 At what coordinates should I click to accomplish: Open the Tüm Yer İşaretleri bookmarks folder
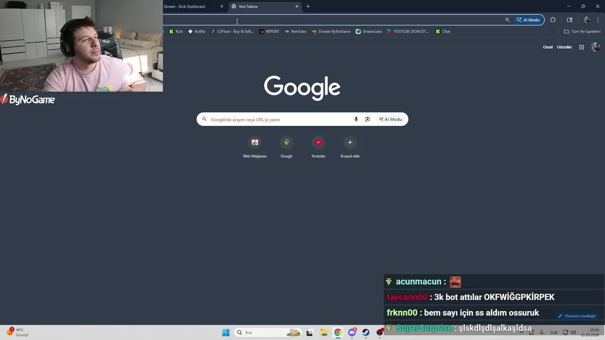[x=582, y=32]
